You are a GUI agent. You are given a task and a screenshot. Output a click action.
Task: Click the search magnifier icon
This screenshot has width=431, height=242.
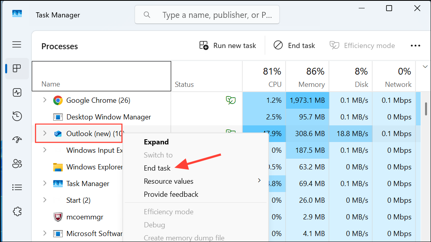coord(147,15)
